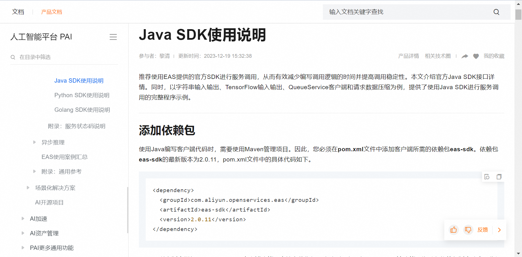Expand the PAI更多通用功能 tree node

pos(23,248)
